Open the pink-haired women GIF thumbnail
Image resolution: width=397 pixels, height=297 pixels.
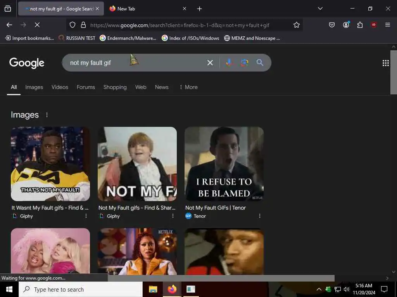click(x=50, y=251)
